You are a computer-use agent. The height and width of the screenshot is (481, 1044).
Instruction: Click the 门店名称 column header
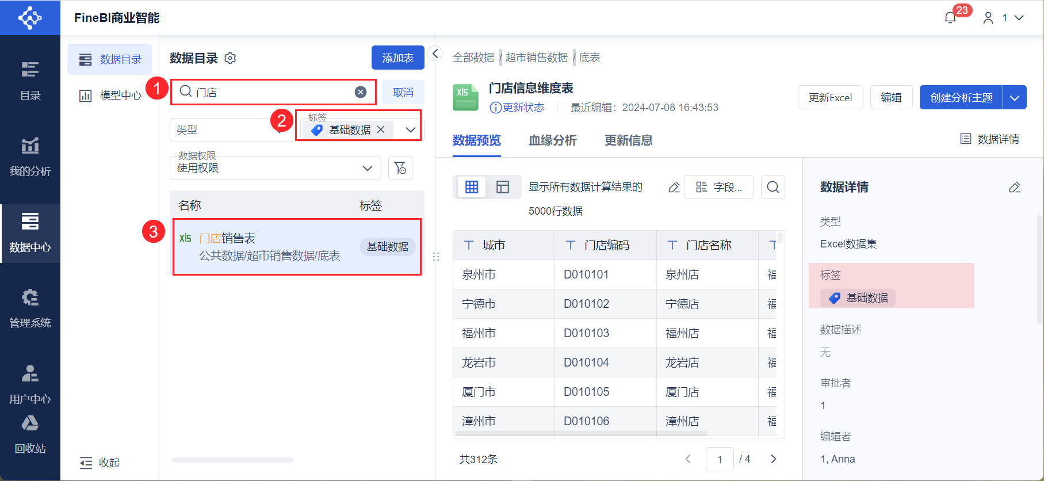(x=708, y=245)
